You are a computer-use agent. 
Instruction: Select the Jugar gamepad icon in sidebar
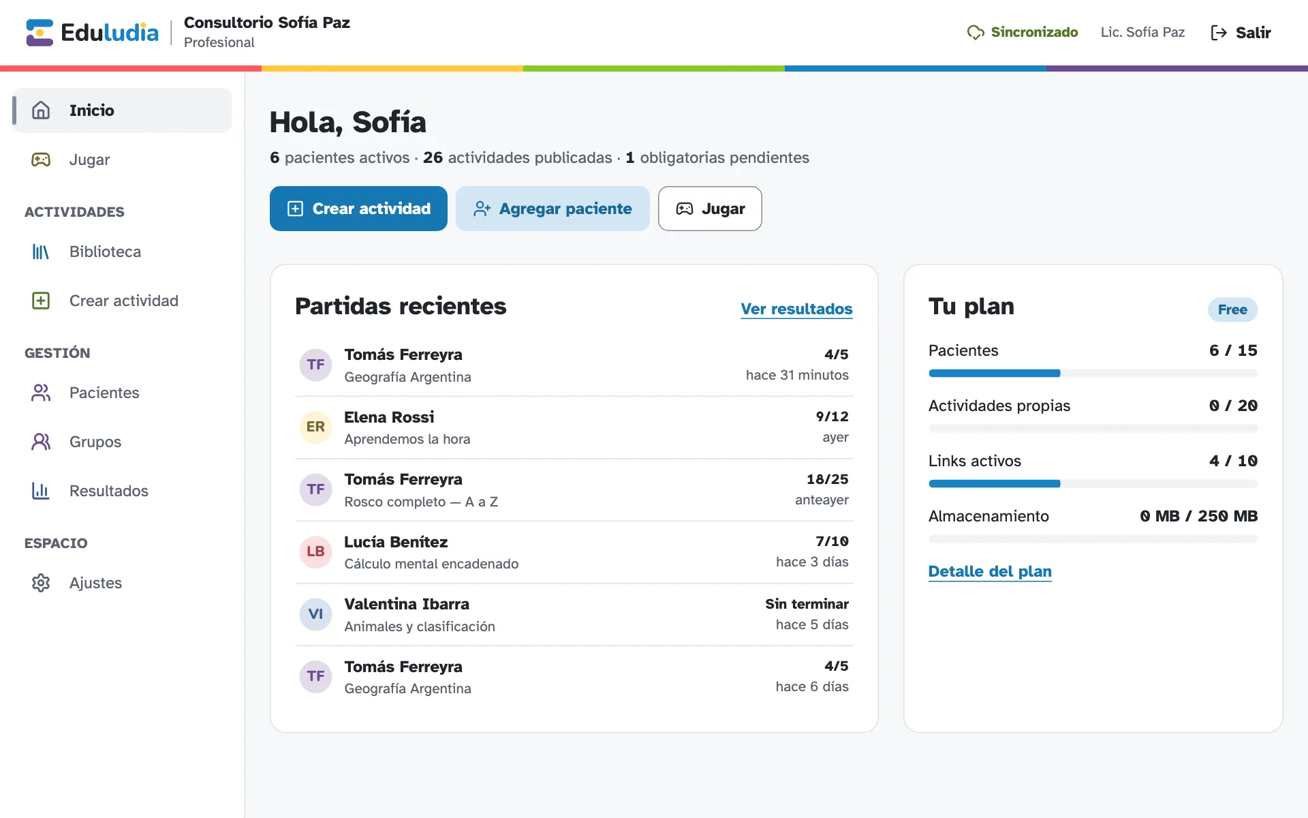point(41,160)
